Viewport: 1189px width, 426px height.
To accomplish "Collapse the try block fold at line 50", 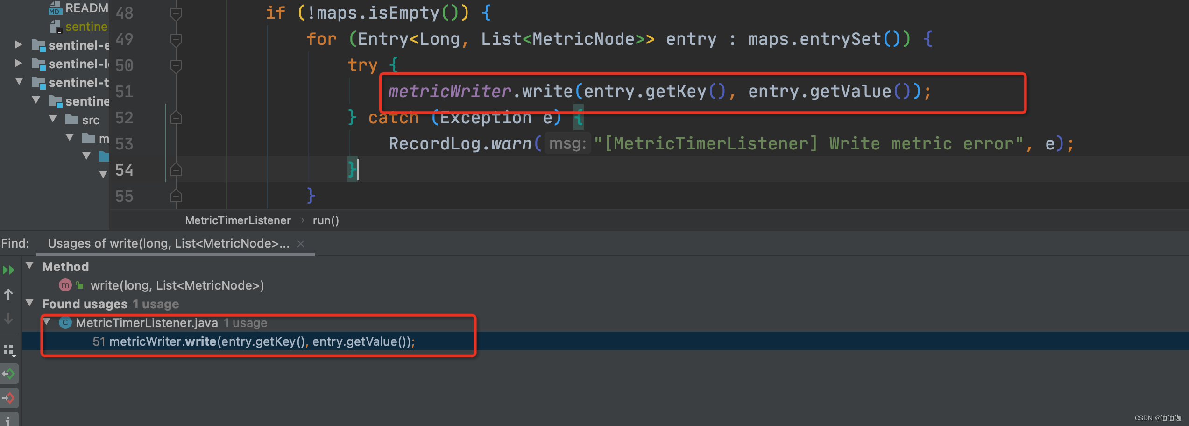I will [176, 65].
